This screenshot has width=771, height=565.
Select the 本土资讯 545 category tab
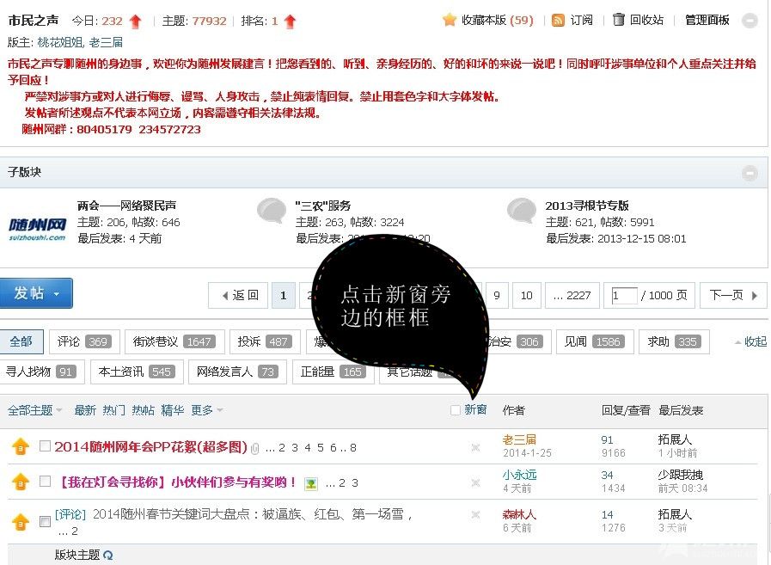click(137, 372)
